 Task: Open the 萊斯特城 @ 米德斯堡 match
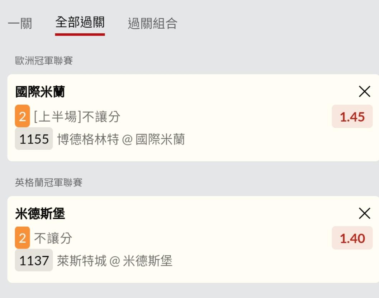click(115, 261)
